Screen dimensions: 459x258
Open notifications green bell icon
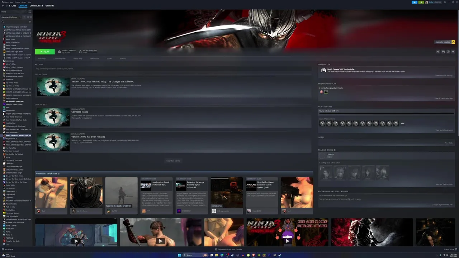421,2
